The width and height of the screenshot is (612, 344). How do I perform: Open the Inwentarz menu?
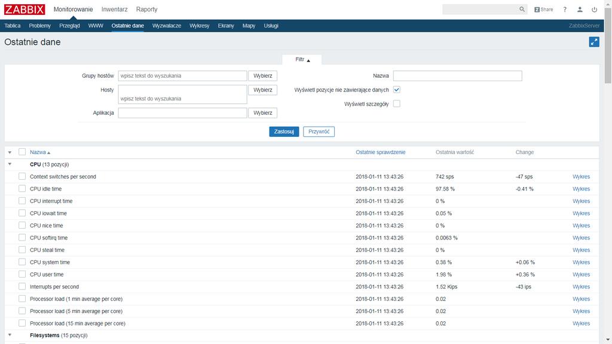point(114,10)
